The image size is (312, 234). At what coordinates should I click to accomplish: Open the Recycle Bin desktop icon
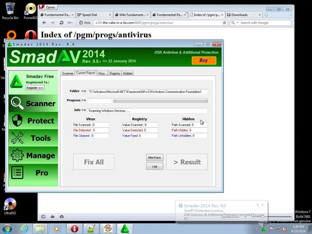pyautogui.click(x=10, y=11)
